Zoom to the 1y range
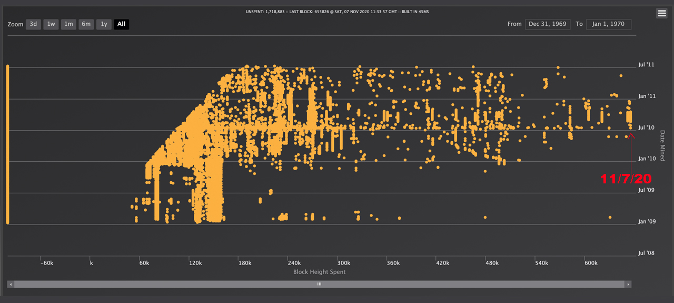 pos(104,24)
